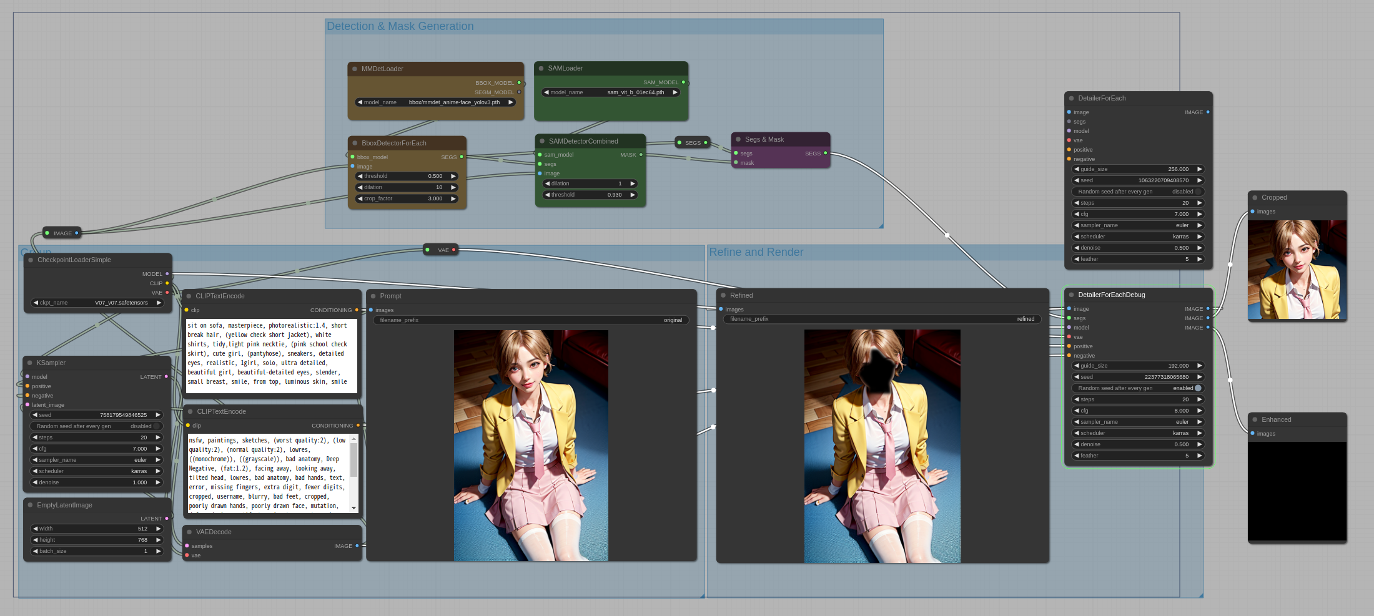Click the Cropped node's face preview image
The width and height of the screenshot is (1374, 616).
point(1297,270)
